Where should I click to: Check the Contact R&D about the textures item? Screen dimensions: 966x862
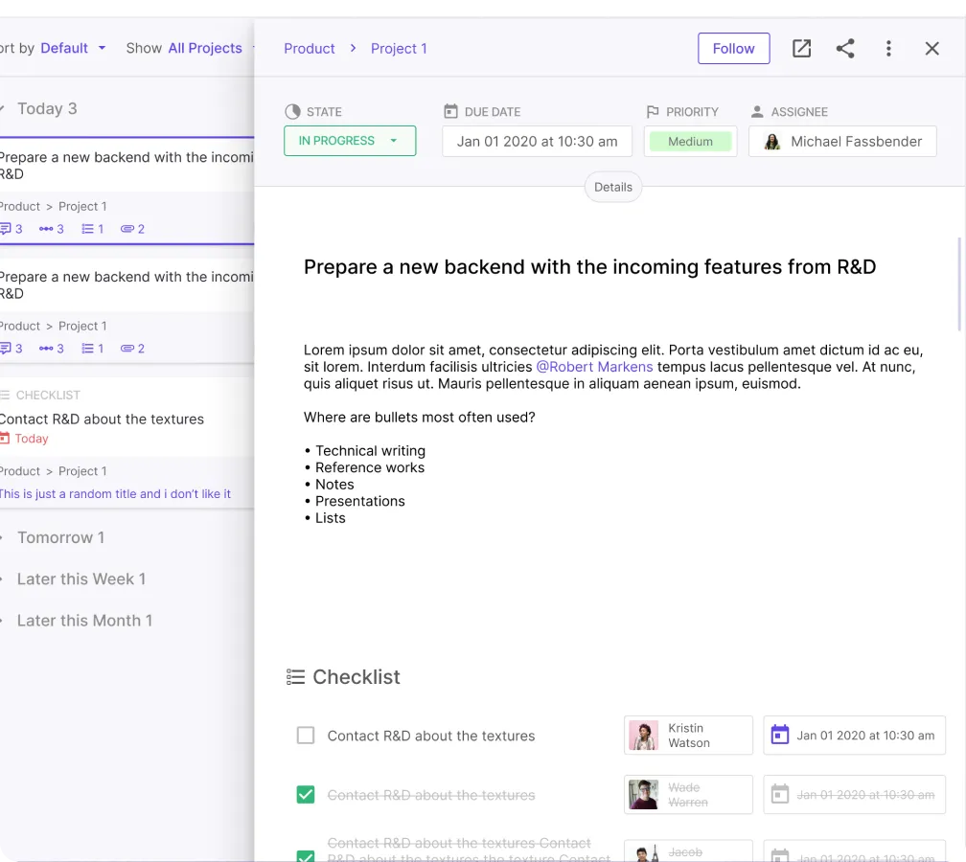click(x=306, y=735)
